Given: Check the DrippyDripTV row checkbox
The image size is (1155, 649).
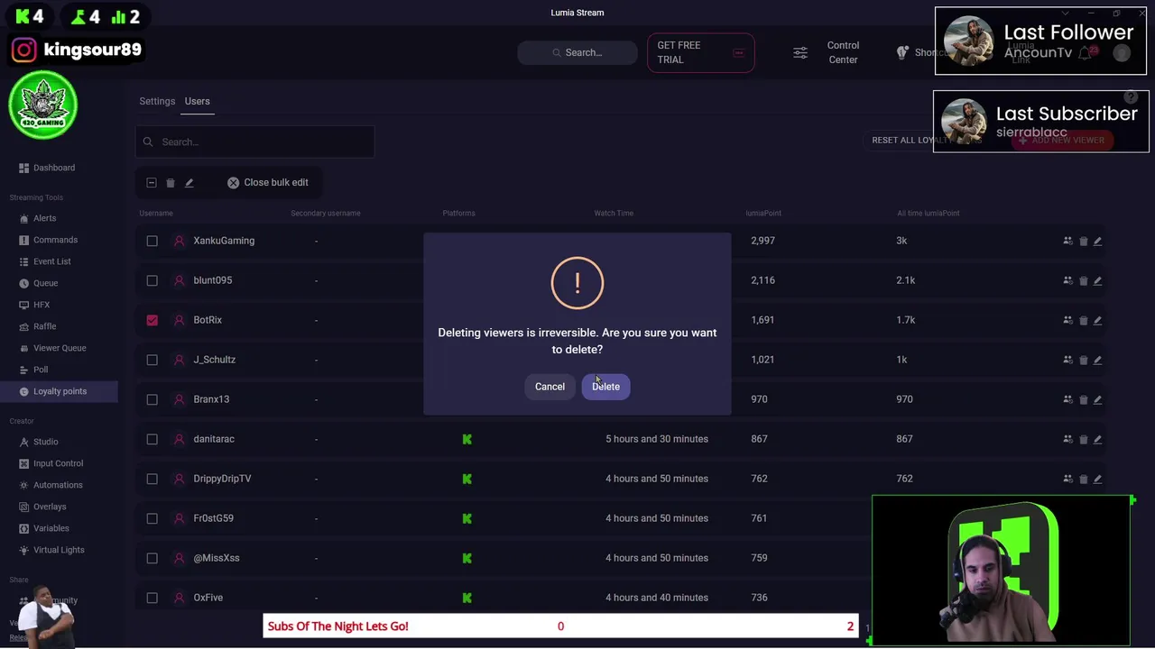Looking at the screenshot, I should click(152, 479).
